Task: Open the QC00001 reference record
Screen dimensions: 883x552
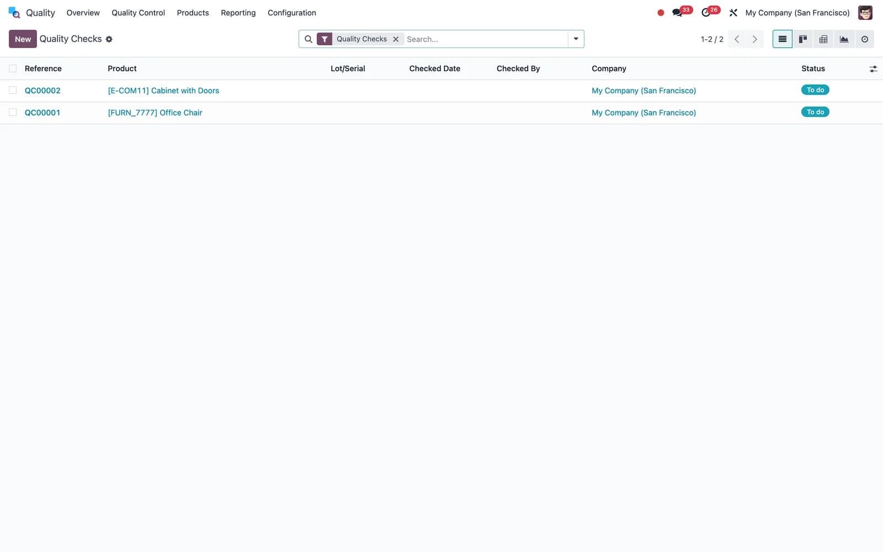Action: click(42, 113)
